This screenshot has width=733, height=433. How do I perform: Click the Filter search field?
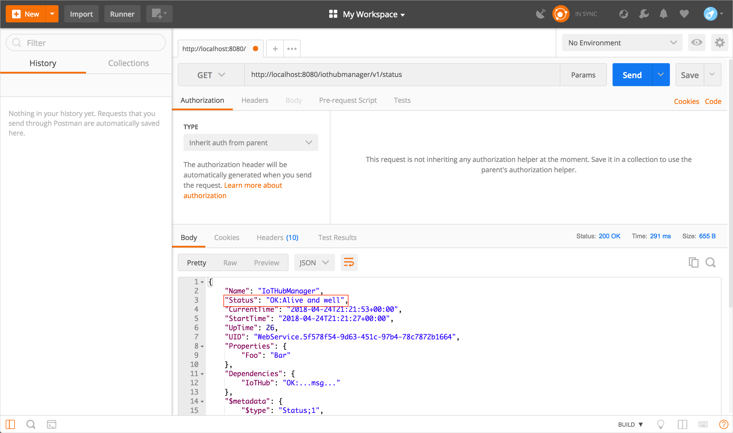point(86,42)
